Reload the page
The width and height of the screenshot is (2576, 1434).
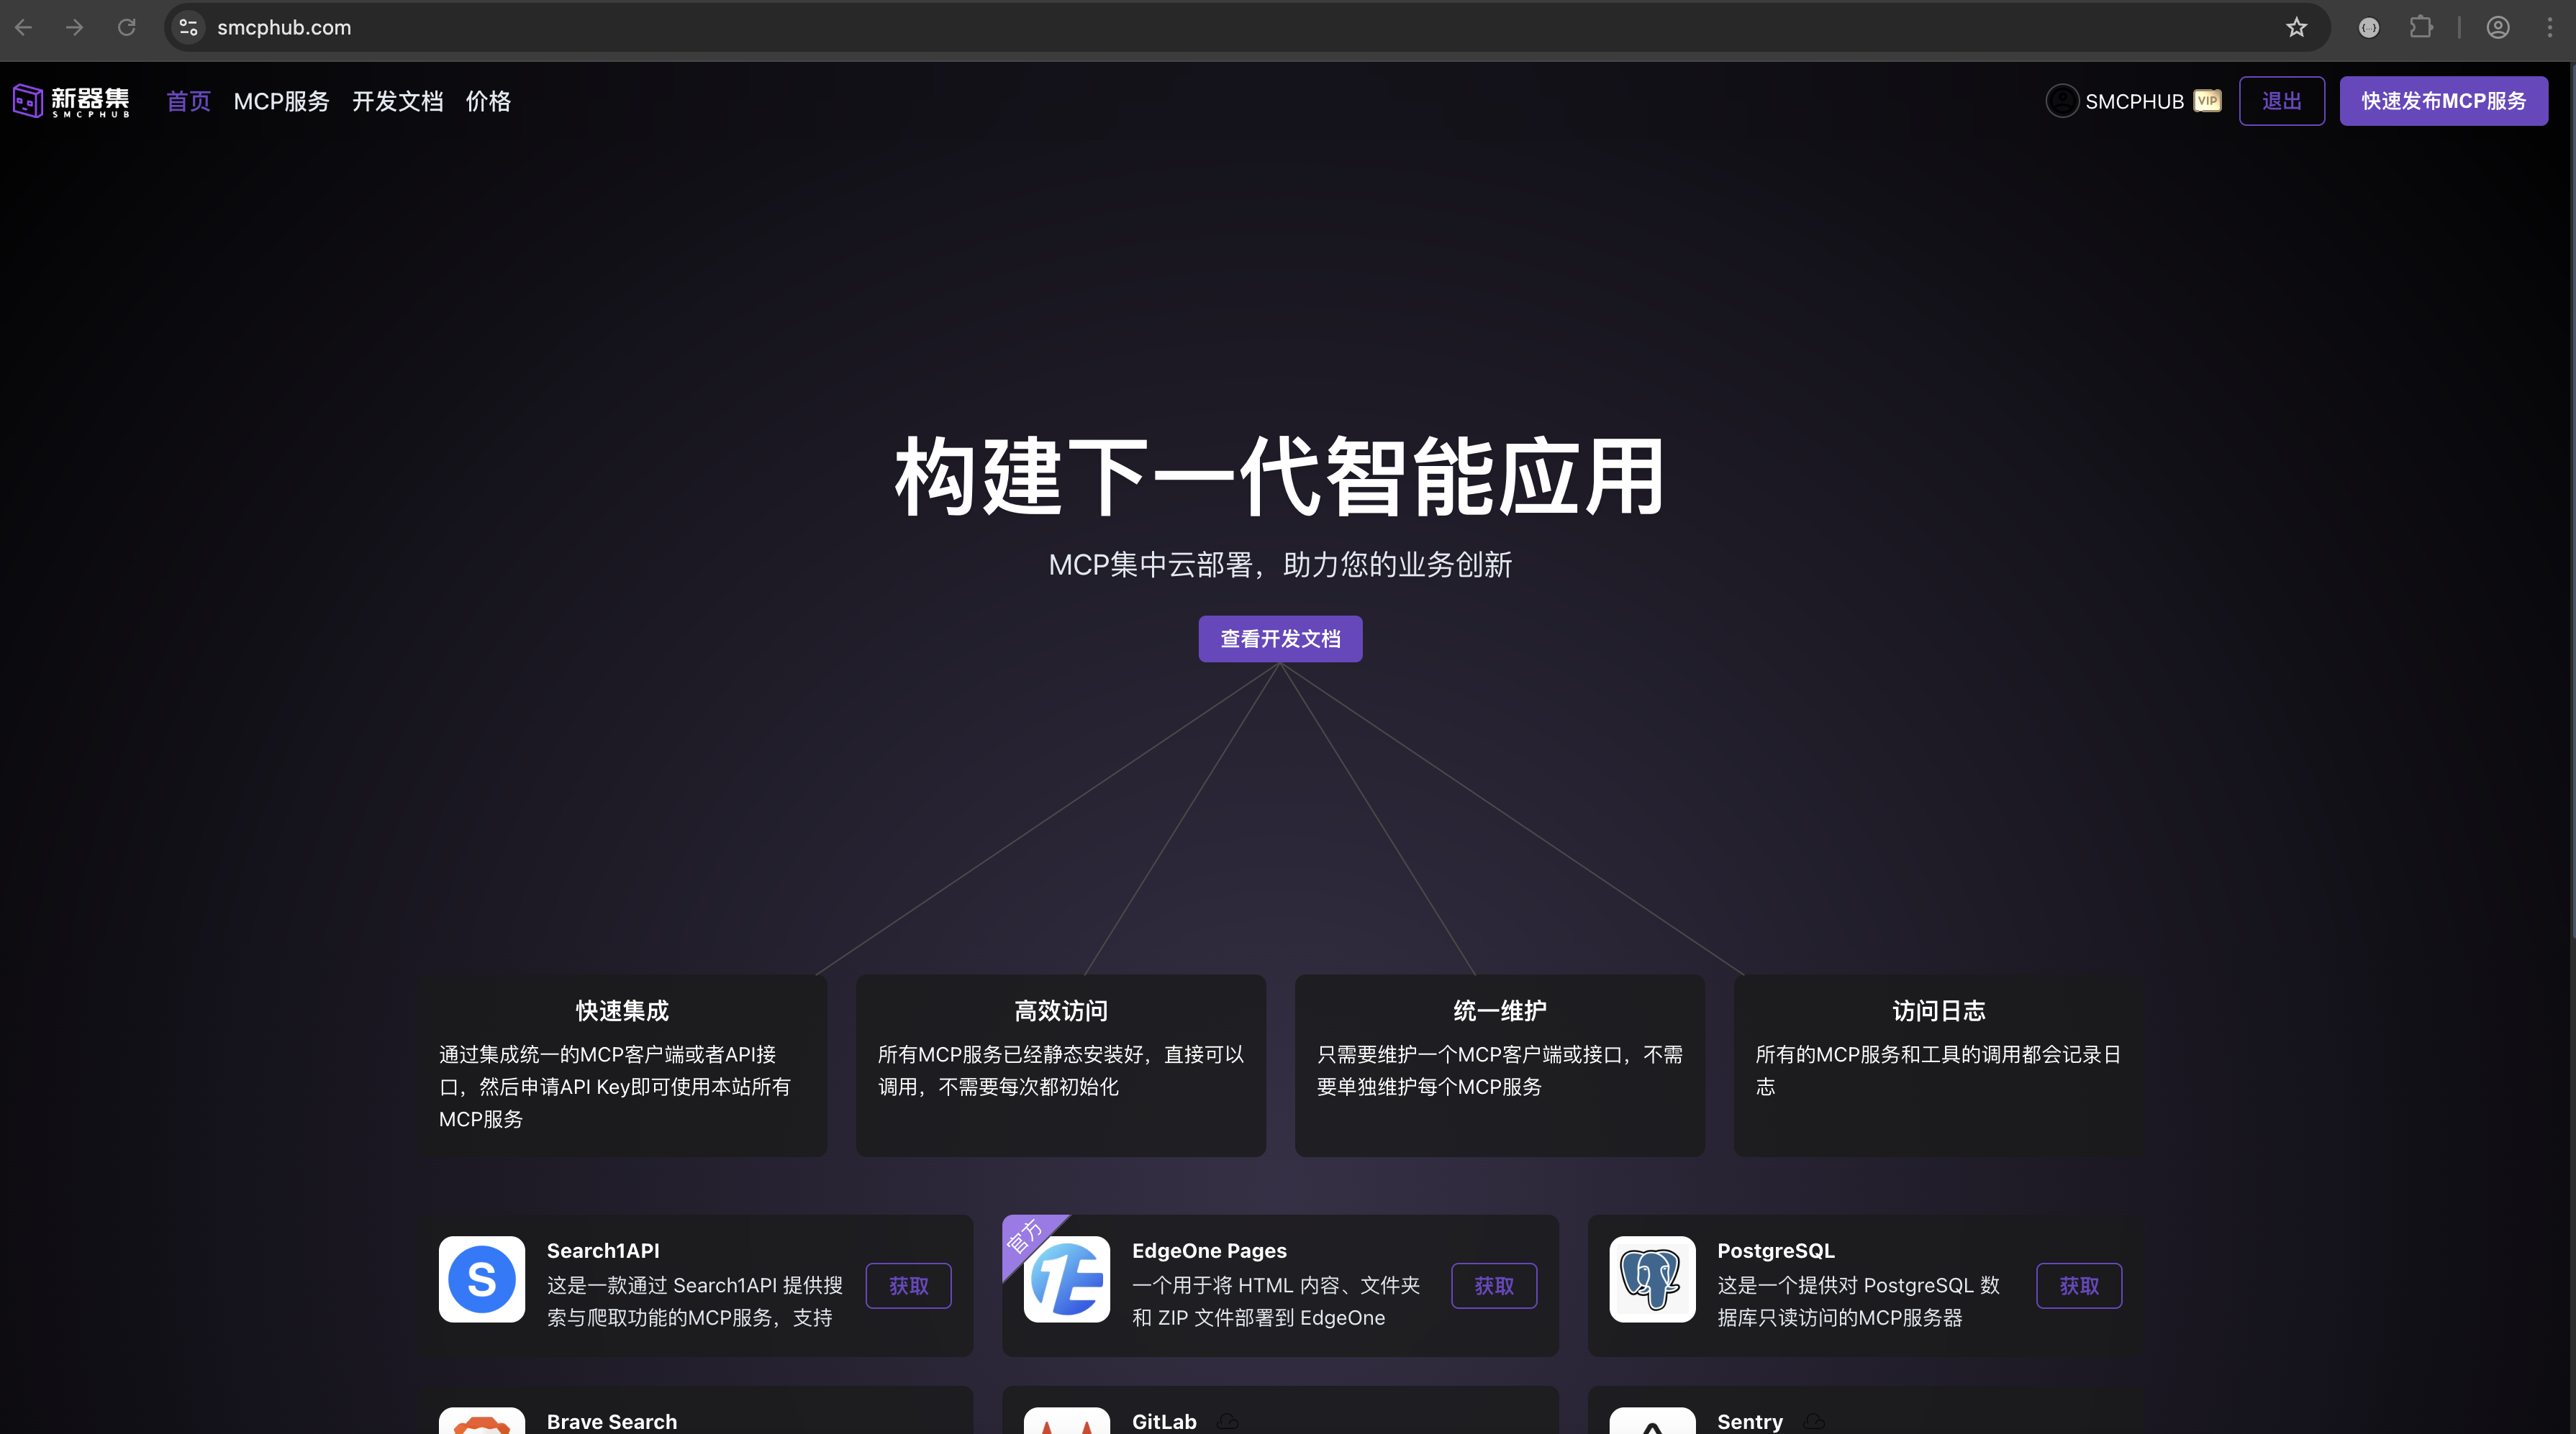pyautogui.click(x=126, y=28)
